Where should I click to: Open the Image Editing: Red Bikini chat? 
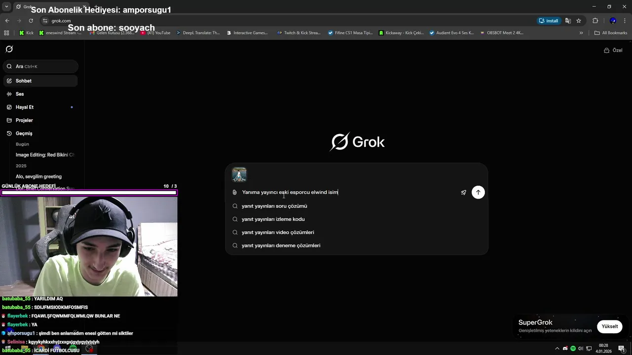(44, 155)
